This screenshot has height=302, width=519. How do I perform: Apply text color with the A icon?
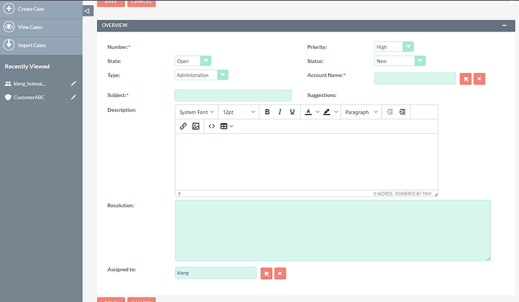coord(308,112)
